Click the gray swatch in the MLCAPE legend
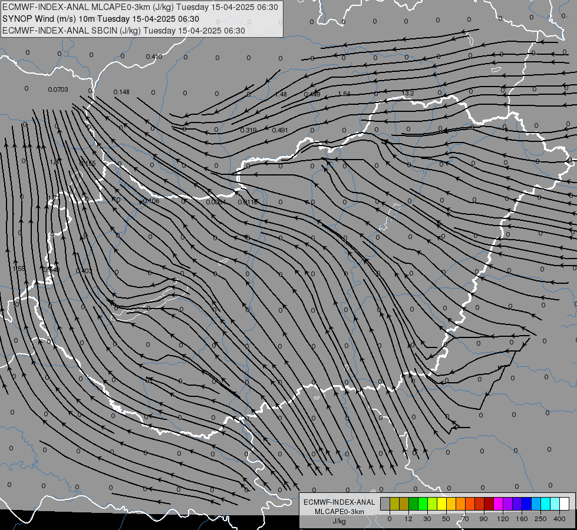The image size is (577, 530). click(385, 503)
